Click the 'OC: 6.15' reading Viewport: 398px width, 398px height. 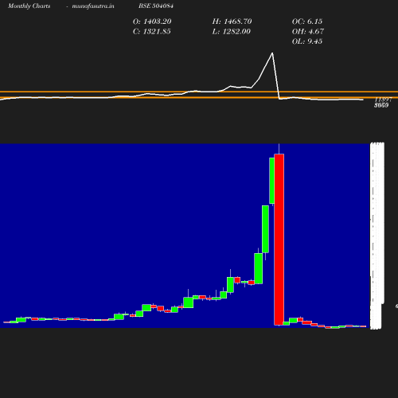tap(307, 21)
